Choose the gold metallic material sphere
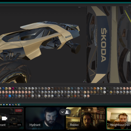131x131 pixels. 6,89
